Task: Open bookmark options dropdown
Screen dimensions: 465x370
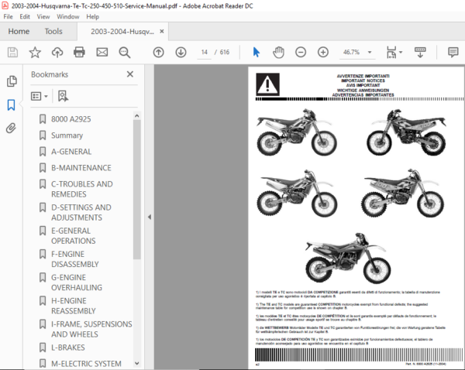Action: pos(40,96)
